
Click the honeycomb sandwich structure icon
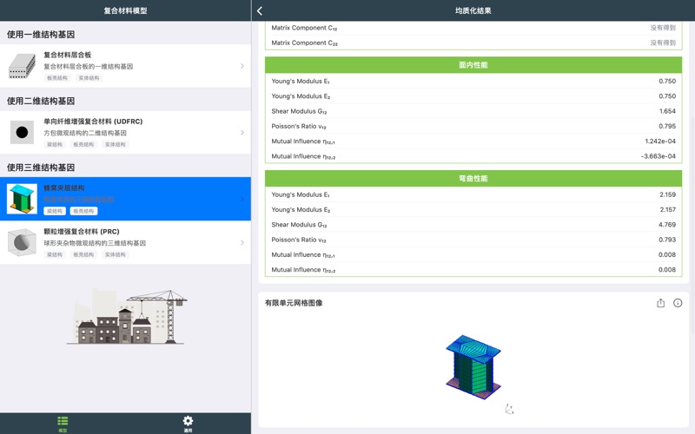click(23, 199)
